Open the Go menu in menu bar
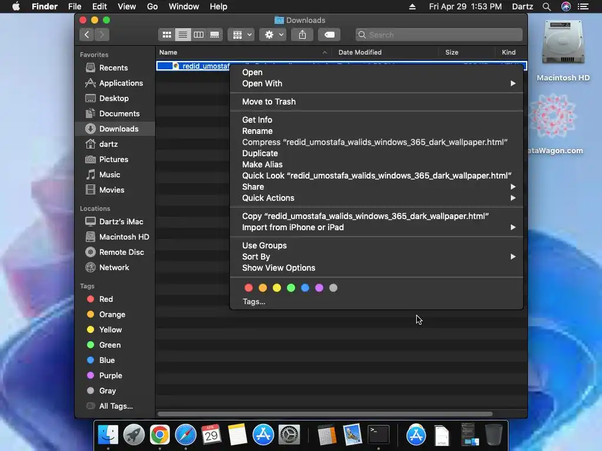Screen dimensions: 602x451 [152, 6]
